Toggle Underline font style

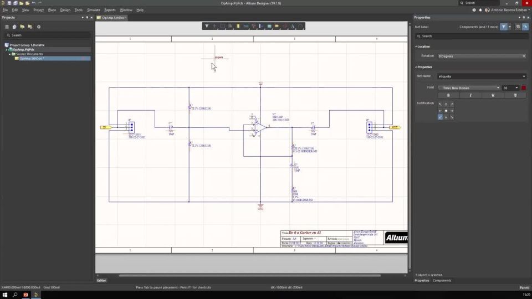tap(493, 96)
